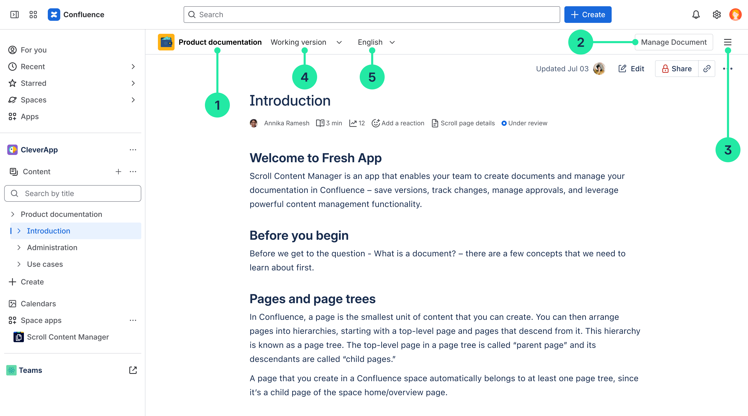The height and width of the screenshot is (416, 748).
Task: Open the hamburger menu beside Manage Document
Action: click(727, 42)
